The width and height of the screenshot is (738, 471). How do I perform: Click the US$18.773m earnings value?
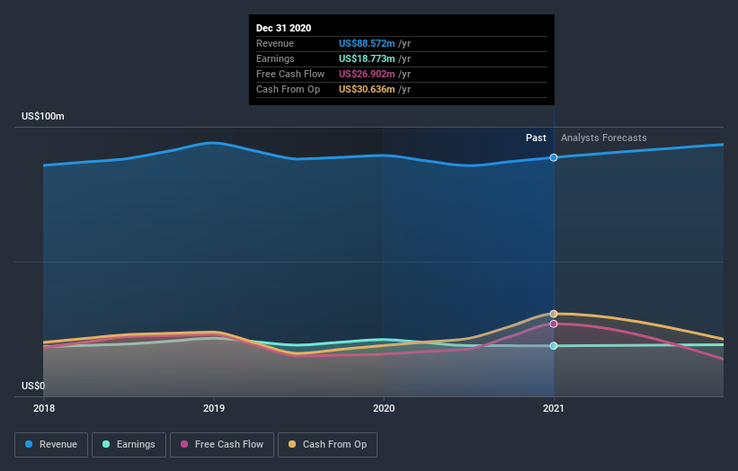click(367, 58)
